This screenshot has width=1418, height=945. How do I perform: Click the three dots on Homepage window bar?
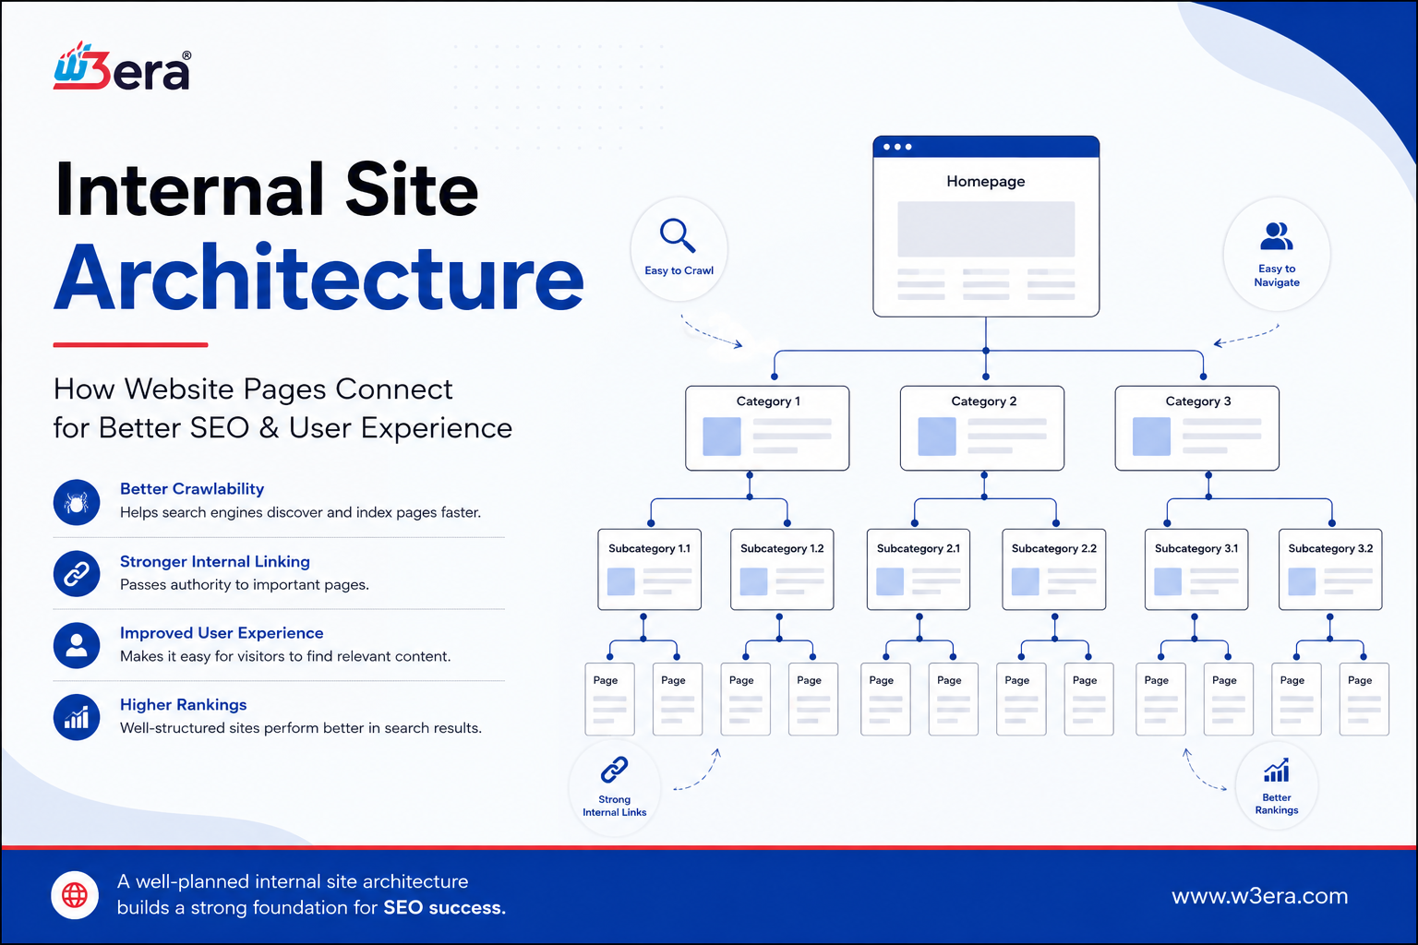click(897, 147)
